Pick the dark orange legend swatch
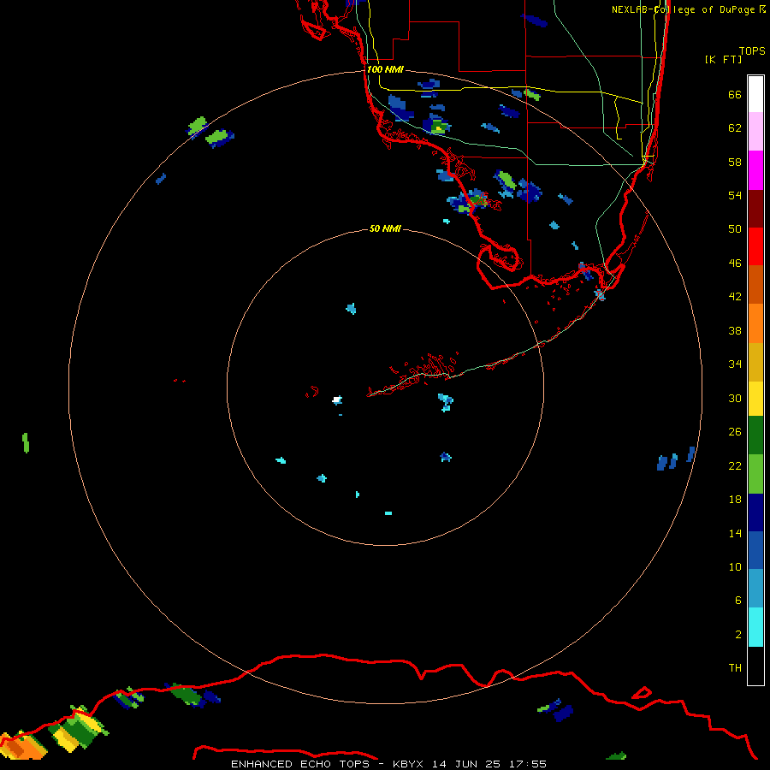 coord(755,284)
